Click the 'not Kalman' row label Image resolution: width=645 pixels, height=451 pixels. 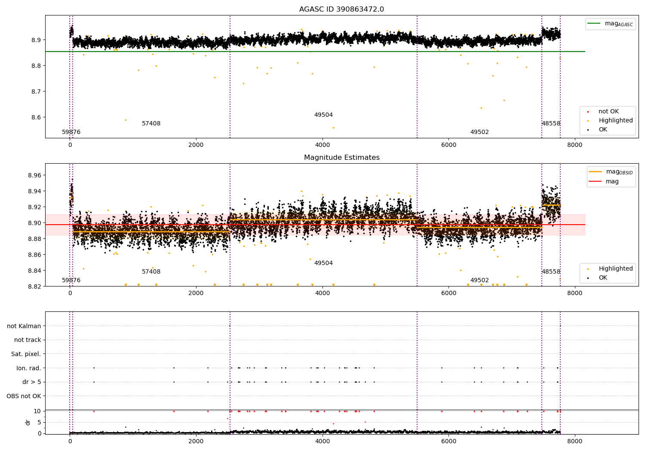tap(24, 326)
